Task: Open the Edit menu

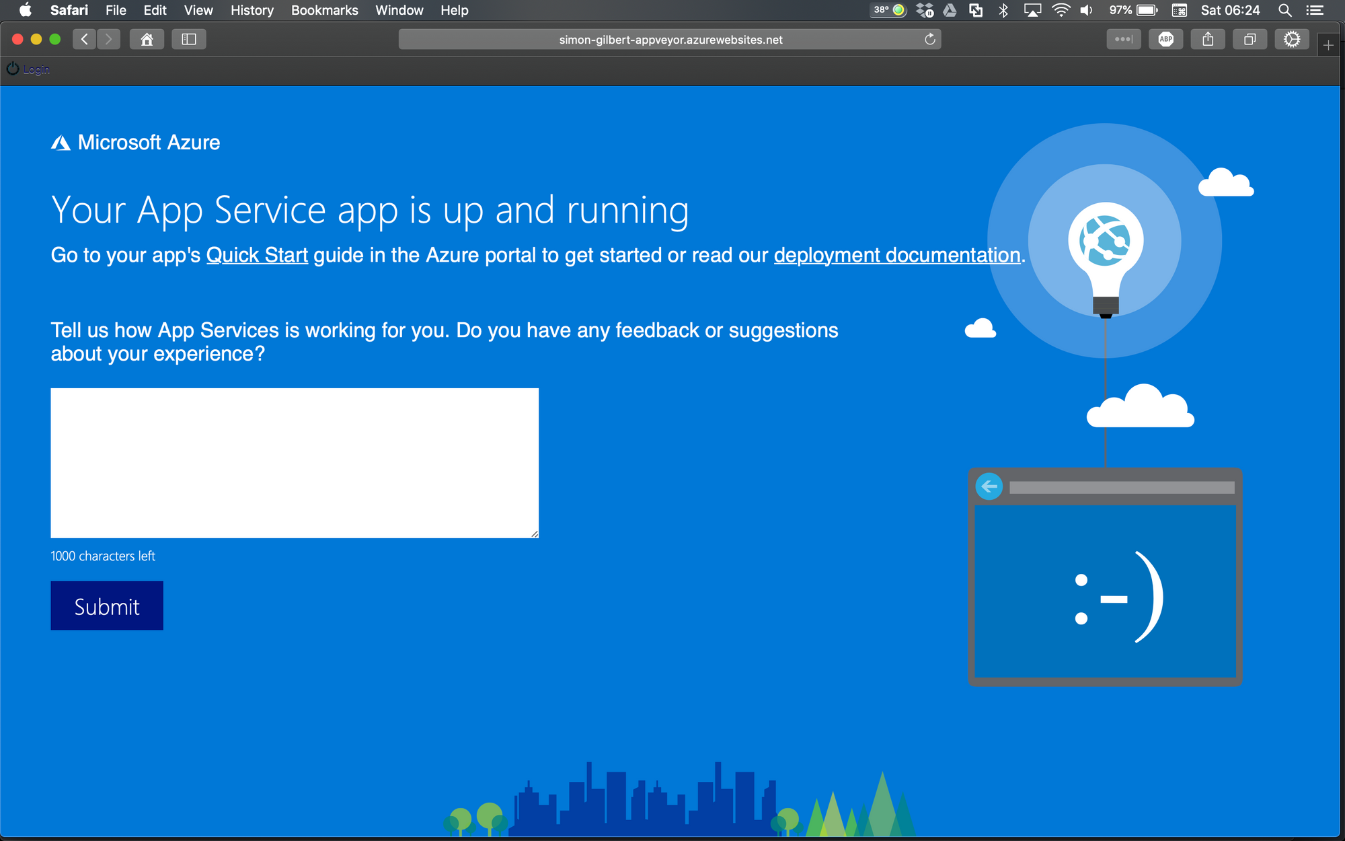Action: 155,10
